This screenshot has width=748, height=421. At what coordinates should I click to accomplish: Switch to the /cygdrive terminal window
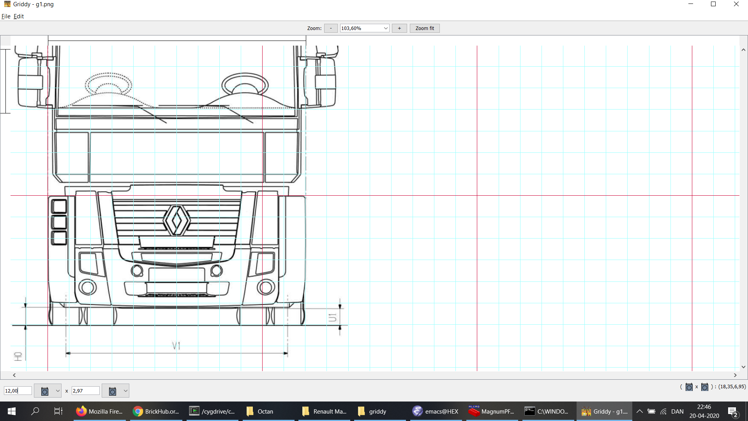tap(212, 411)
